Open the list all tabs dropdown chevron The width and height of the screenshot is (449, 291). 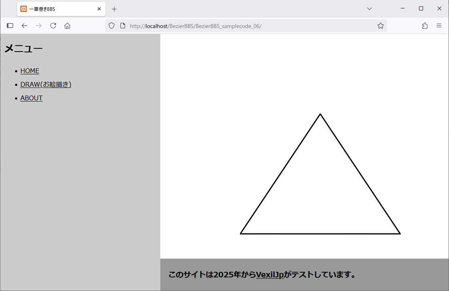click(x=369, y=8)
